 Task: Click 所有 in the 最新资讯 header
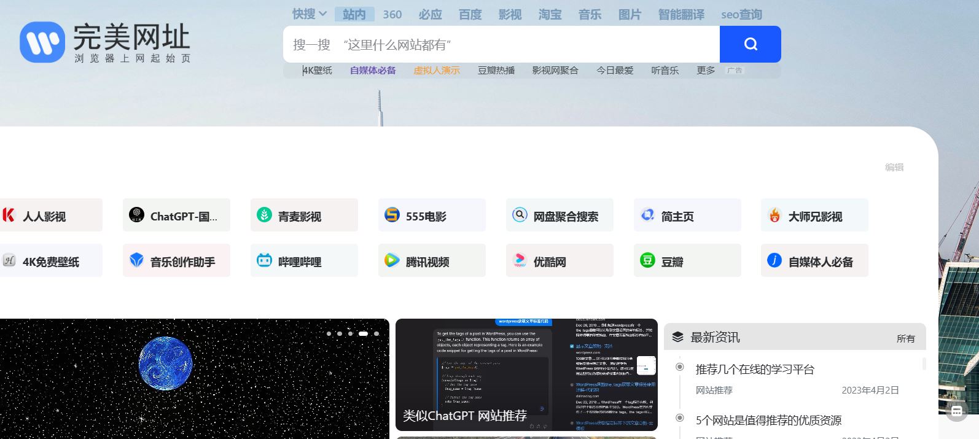(905, 338)
